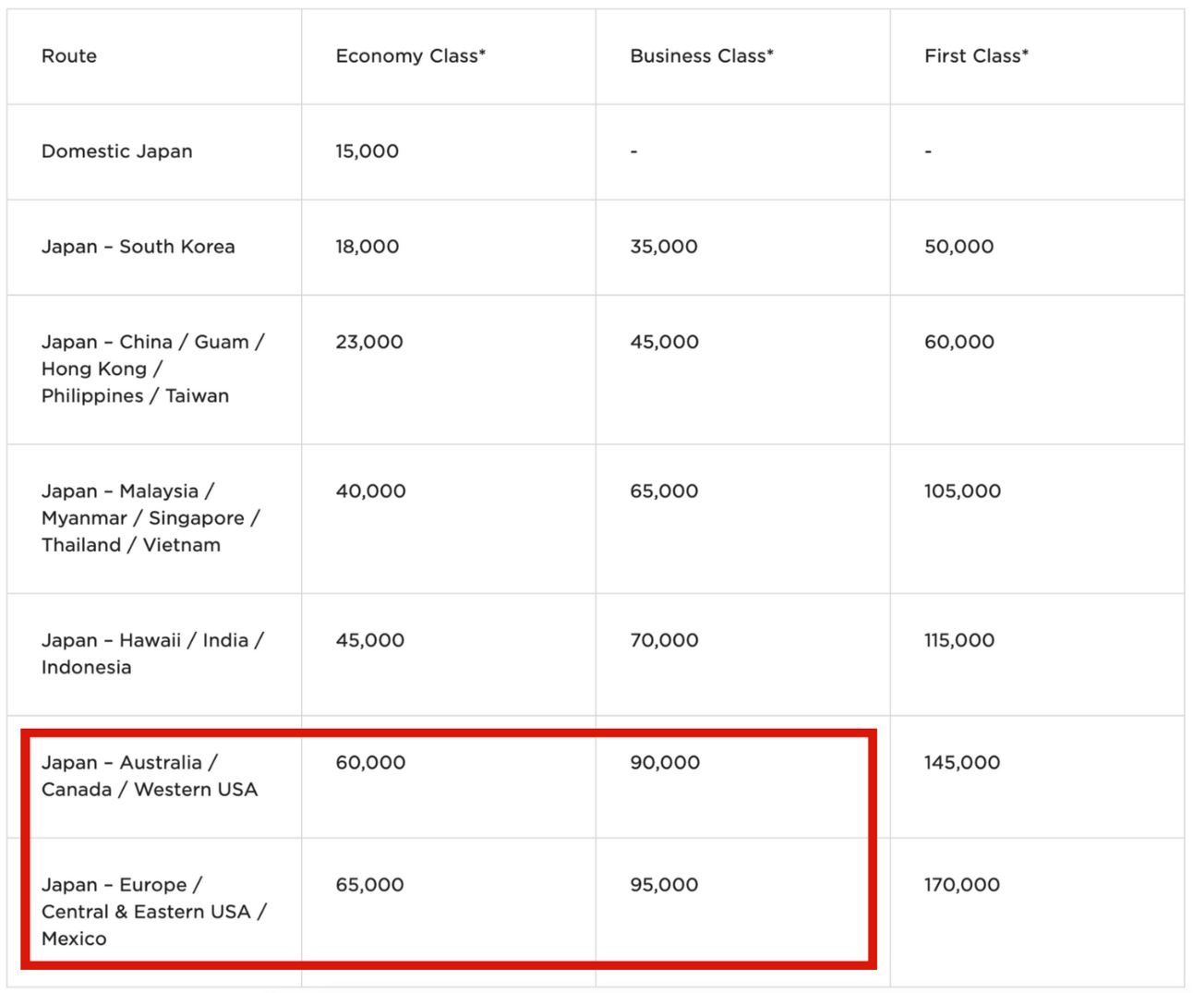Click the Economy Class* column header
The height and width of the screenshot is (993, 1193).
click(x=410, y=56)
